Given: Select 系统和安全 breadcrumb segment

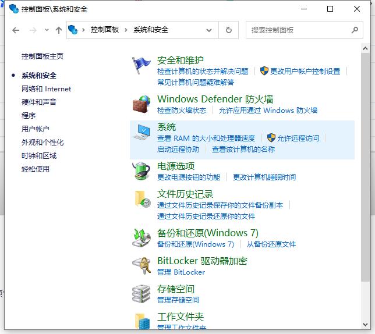Looking at the screenshot, I should (x=151, y=30).
